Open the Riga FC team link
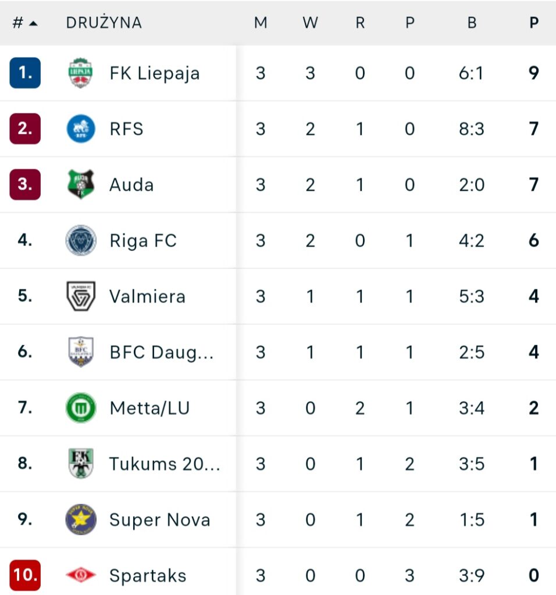556x595 pixels. click(143, 241)
